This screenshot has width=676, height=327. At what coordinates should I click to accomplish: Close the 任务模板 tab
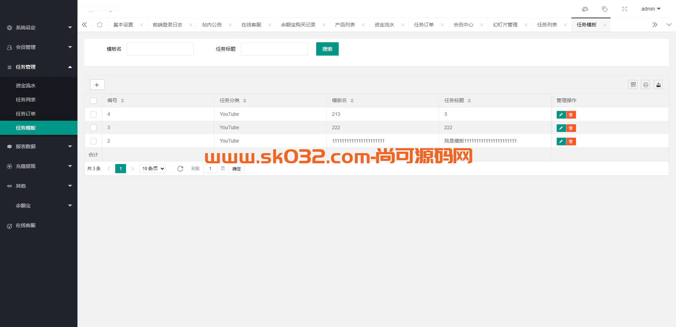[605, 25]
